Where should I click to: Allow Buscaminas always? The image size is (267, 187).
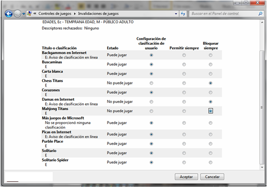(184, 64)
